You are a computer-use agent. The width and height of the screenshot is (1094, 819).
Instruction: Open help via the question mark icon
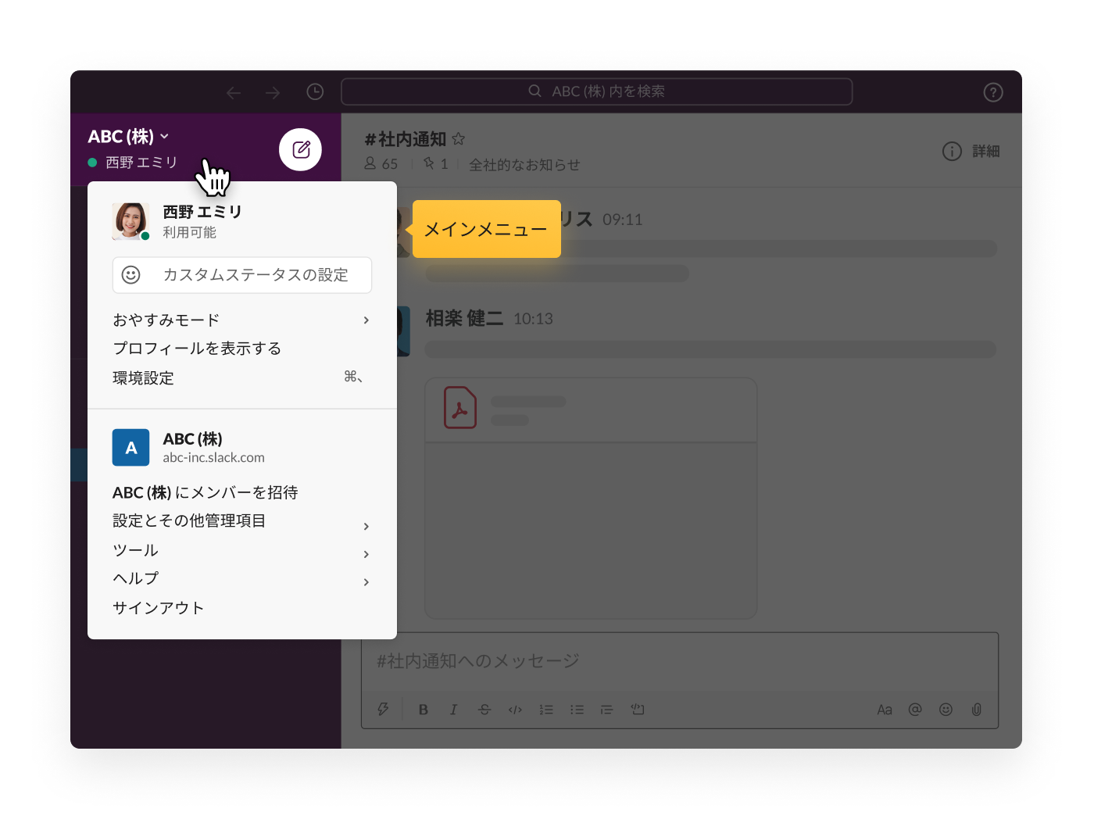[x=992, y=91]
